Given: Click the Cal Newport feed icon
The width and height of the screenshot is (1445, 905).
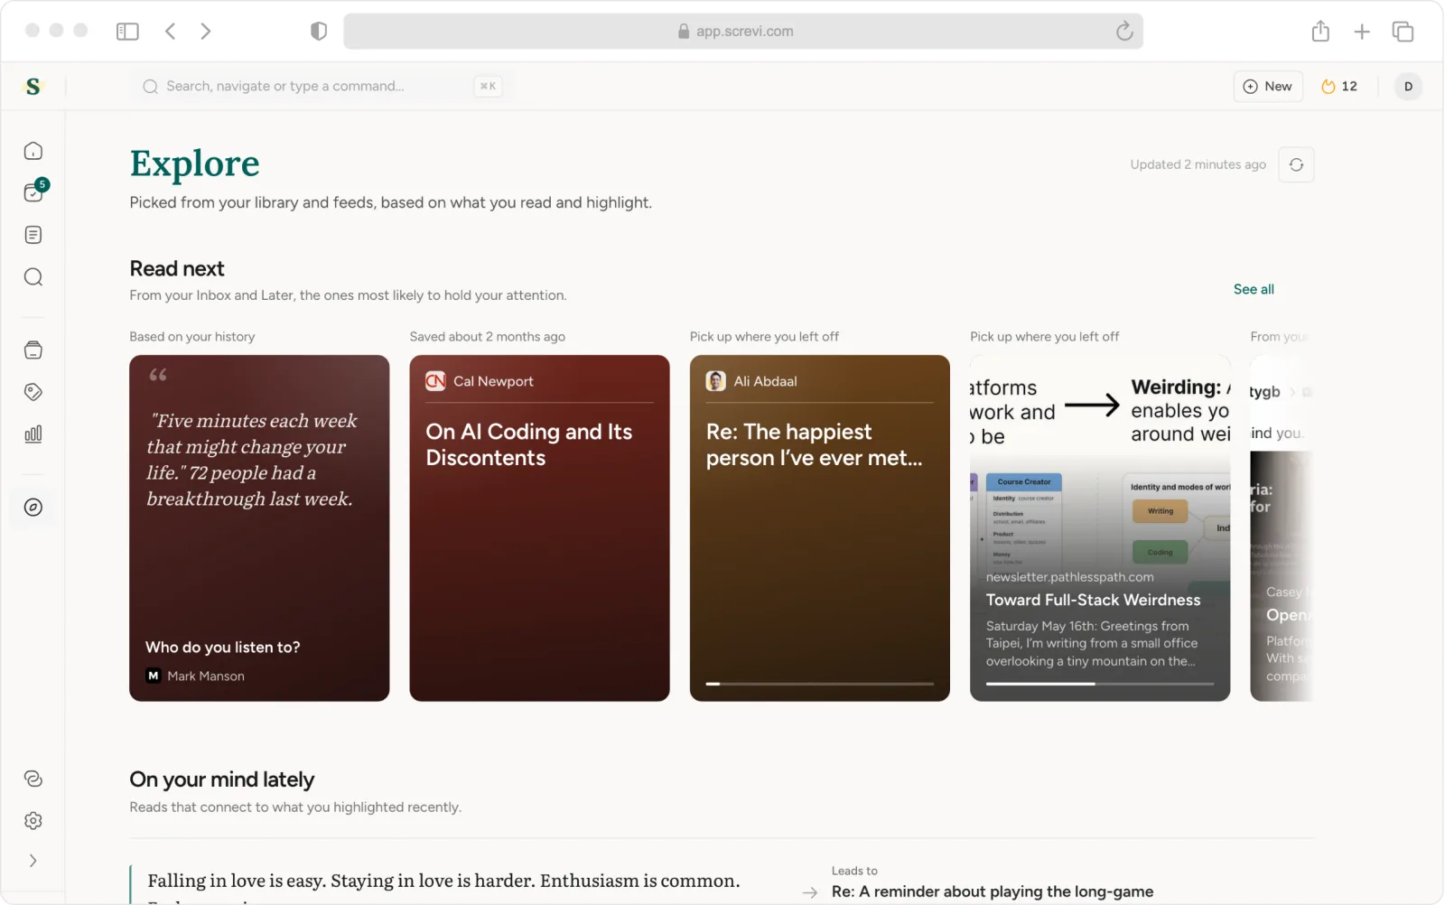Looking at the screenshot, I should point(435,381).
